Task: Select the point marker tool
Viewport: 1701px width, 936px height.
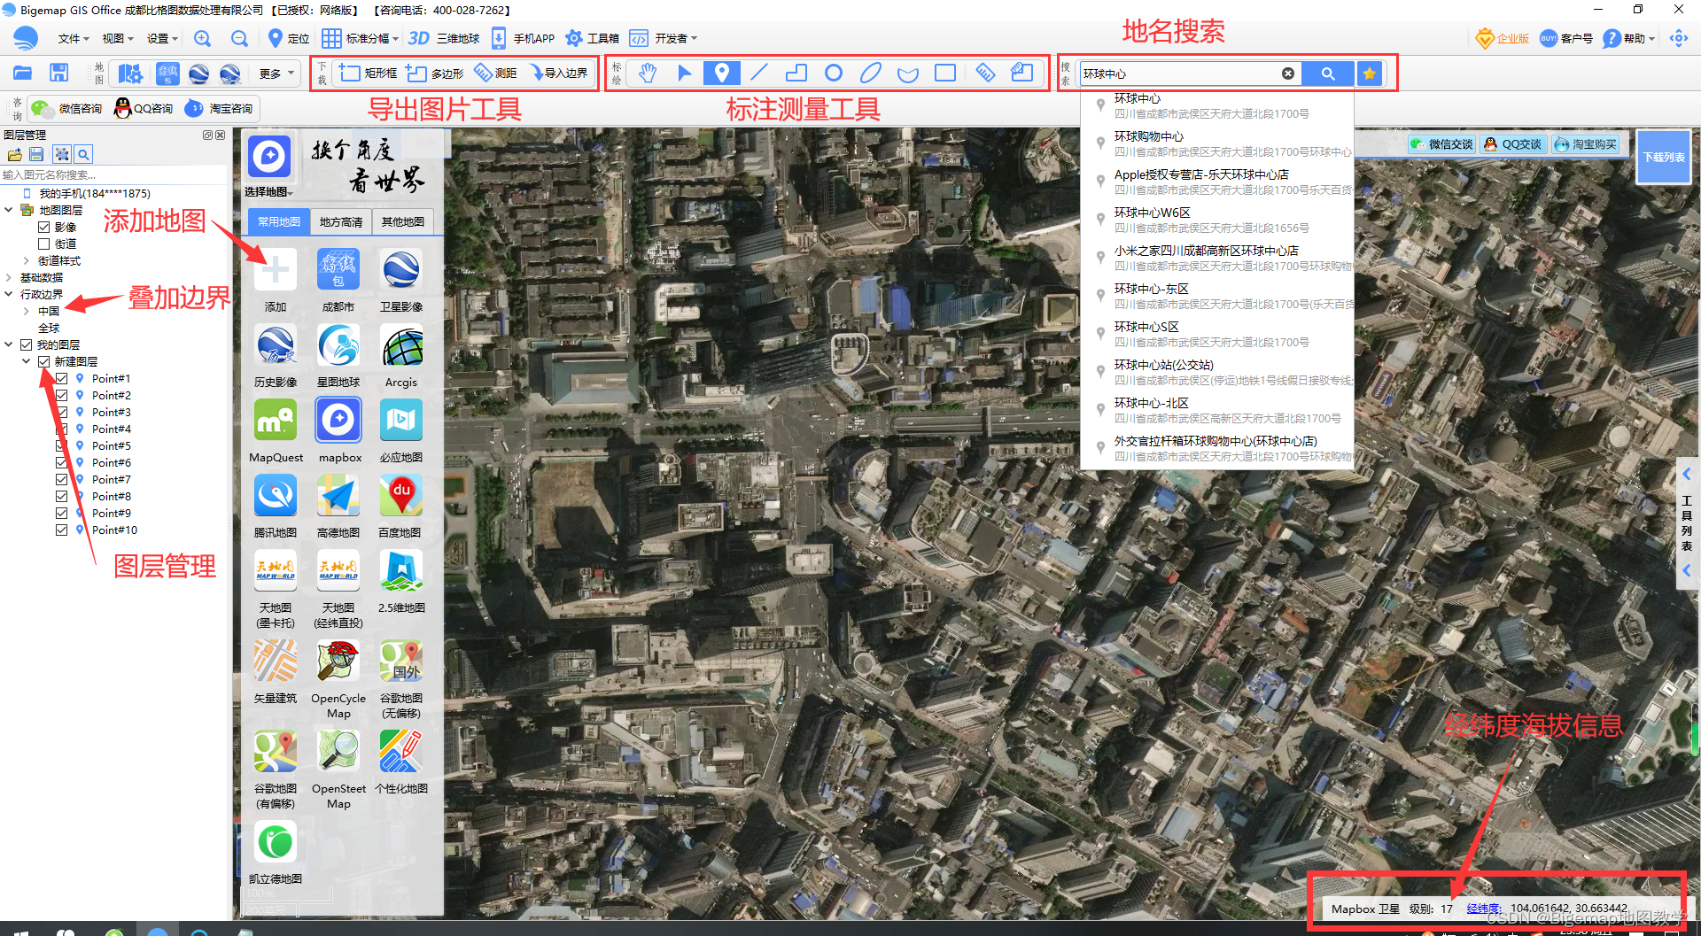Action: 721,73
